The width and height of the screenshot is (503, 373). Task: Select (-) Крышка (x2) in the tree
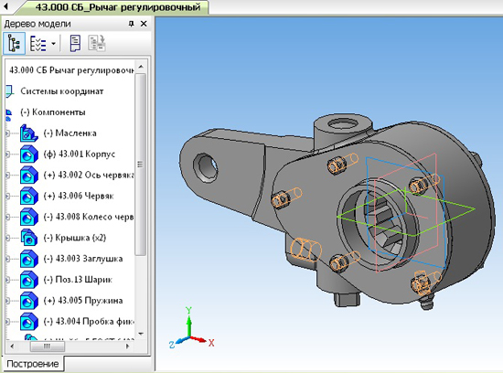pyautogui.click(x=75, y=238)
